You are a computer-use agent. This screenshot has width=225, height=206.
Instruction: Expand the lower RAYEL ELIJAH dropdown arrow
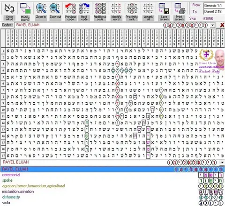pyautogui.click(x=222, y=163)
